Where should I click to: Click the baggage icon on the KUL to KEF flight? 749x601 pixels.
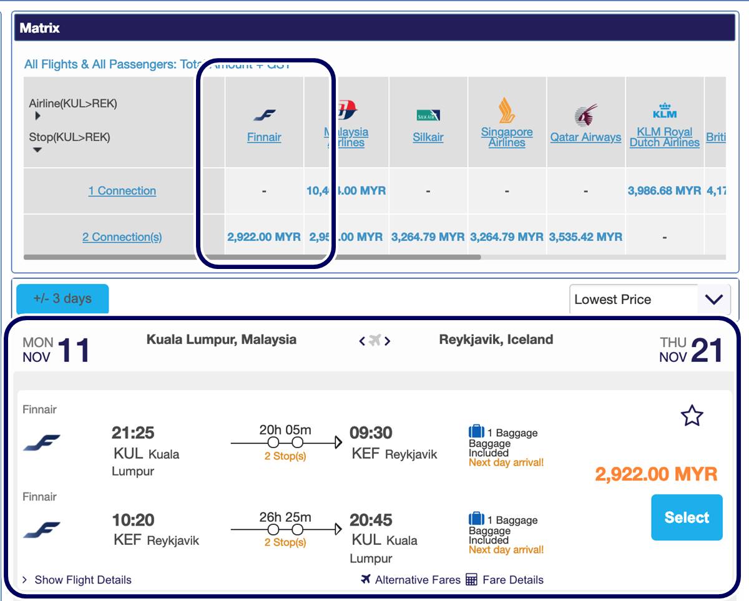click(476, 431)
